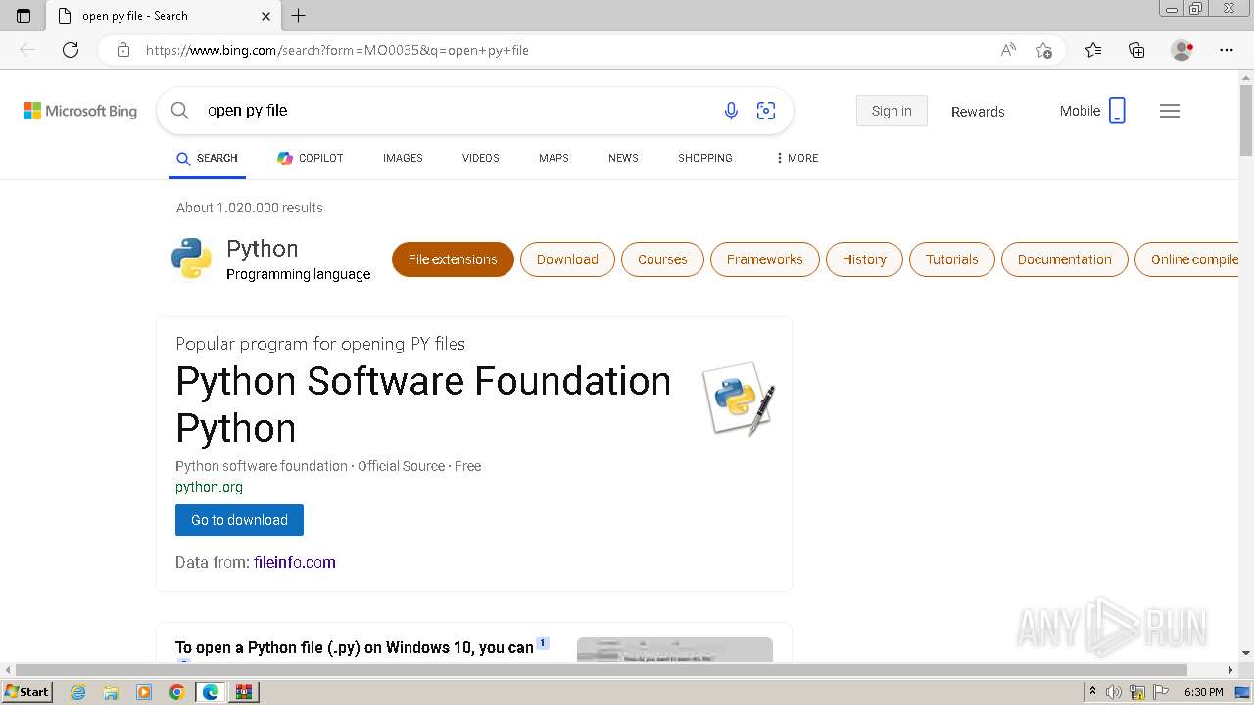
Task: Click the address bar URL
Action: (x=337, y=50)
